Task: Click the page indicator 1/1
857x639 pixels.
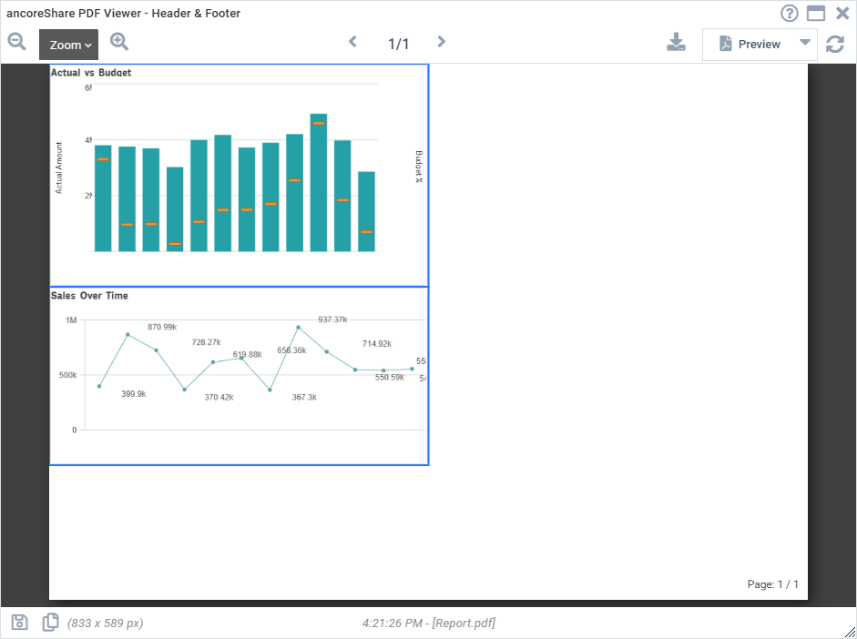Action: tap(398, 45)
